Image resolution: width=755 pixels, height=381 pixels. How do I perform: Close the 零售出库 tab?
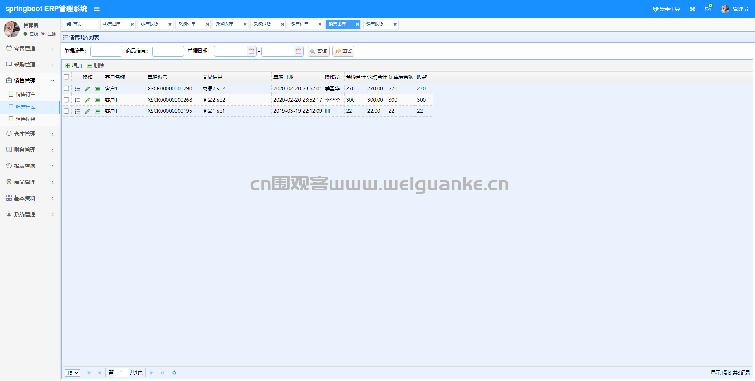pyautogui.click(x=132, y=24)
